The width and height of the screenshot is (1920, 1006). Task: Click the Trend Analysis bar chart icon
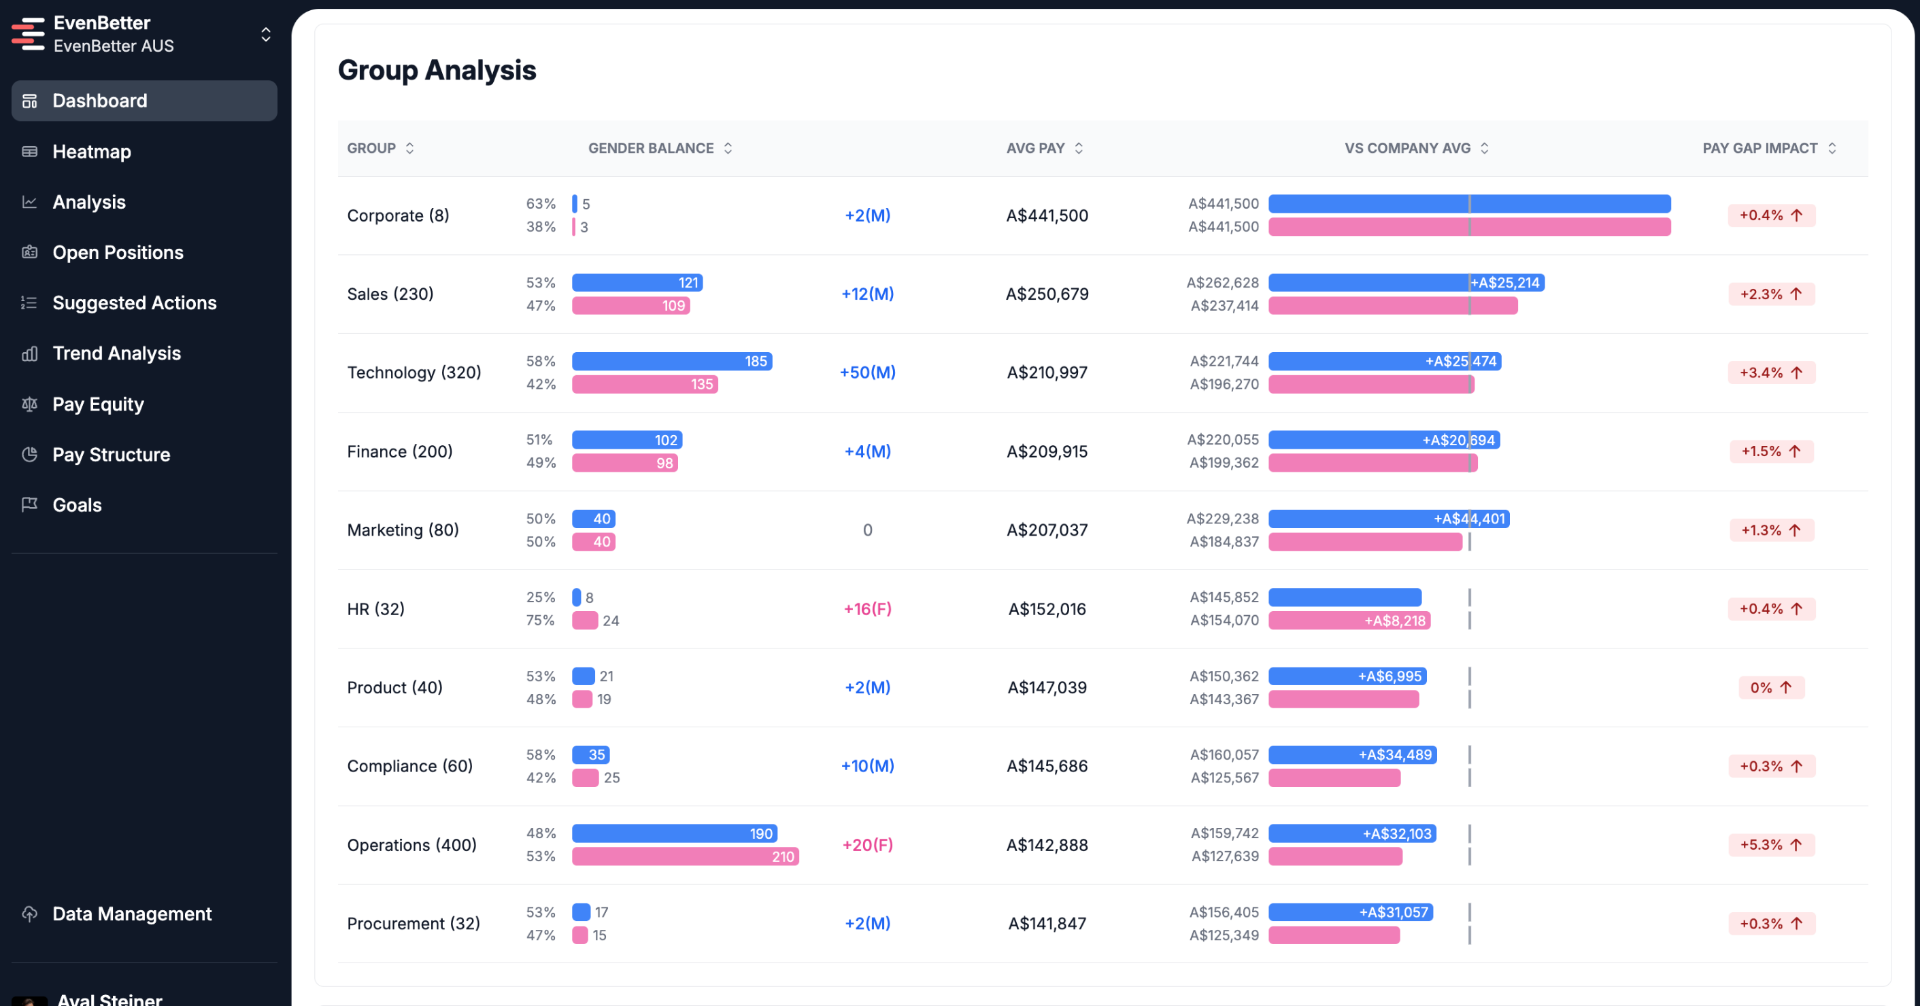coord(30,353)
